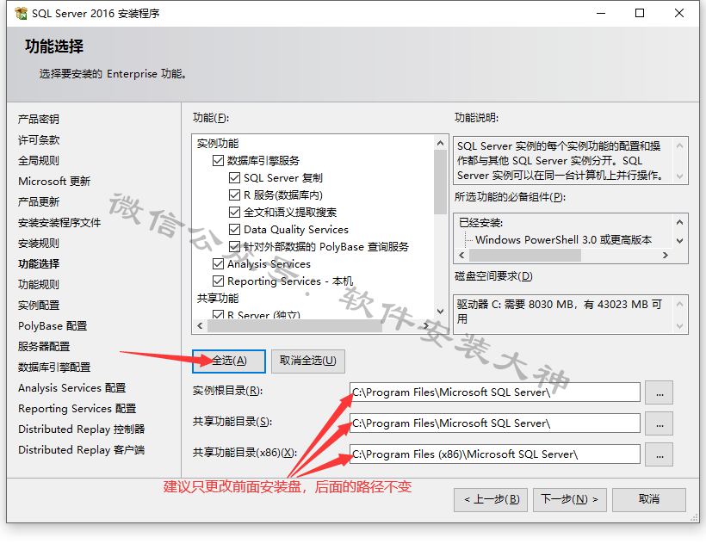
Task: Click the 实例根目录 path field
Action: 495,392
